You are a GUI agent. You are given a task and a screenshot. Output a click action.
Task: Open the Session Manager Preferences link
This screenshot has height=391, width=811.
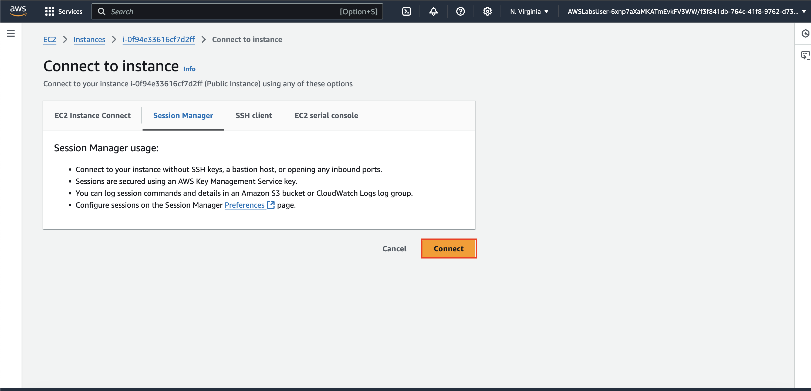(x=244, y=205)
